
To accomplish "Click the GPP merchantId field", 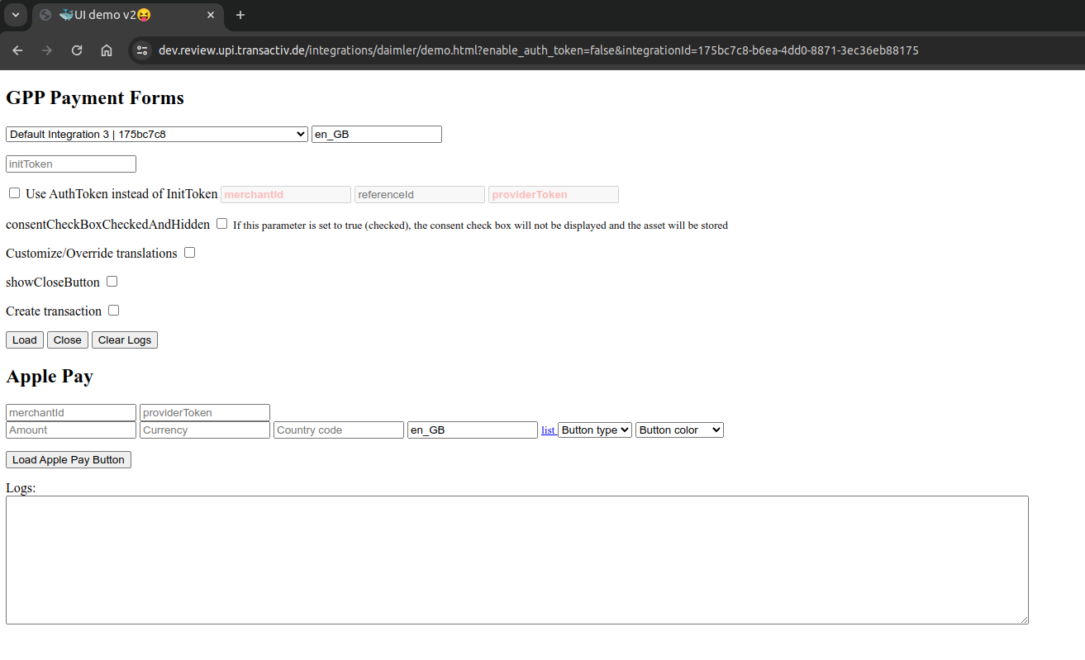I will coord(286,195).
